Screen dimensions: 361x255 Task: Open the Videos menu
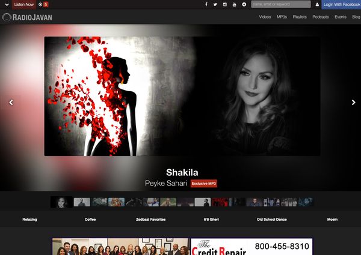pyautogui.click(x=265, y=17)
